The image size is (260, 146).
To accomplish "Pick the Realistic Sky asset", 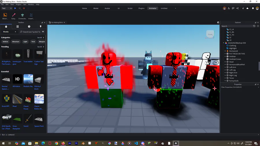I will [x=28, y=79].
